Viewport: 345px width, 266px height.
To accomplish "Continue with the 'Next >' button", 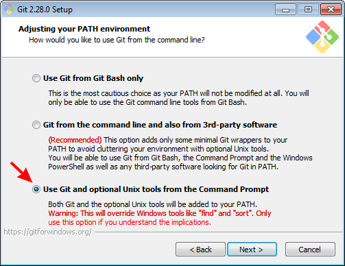I will (x=252, y=250).
